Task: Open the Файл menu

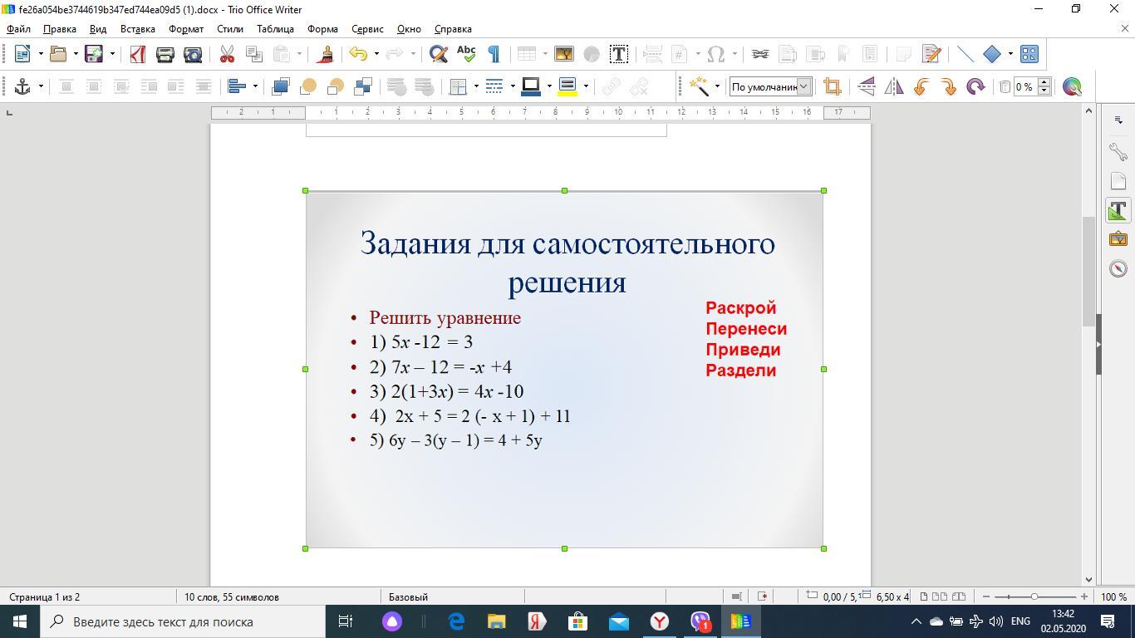Action: pos(18,29)
